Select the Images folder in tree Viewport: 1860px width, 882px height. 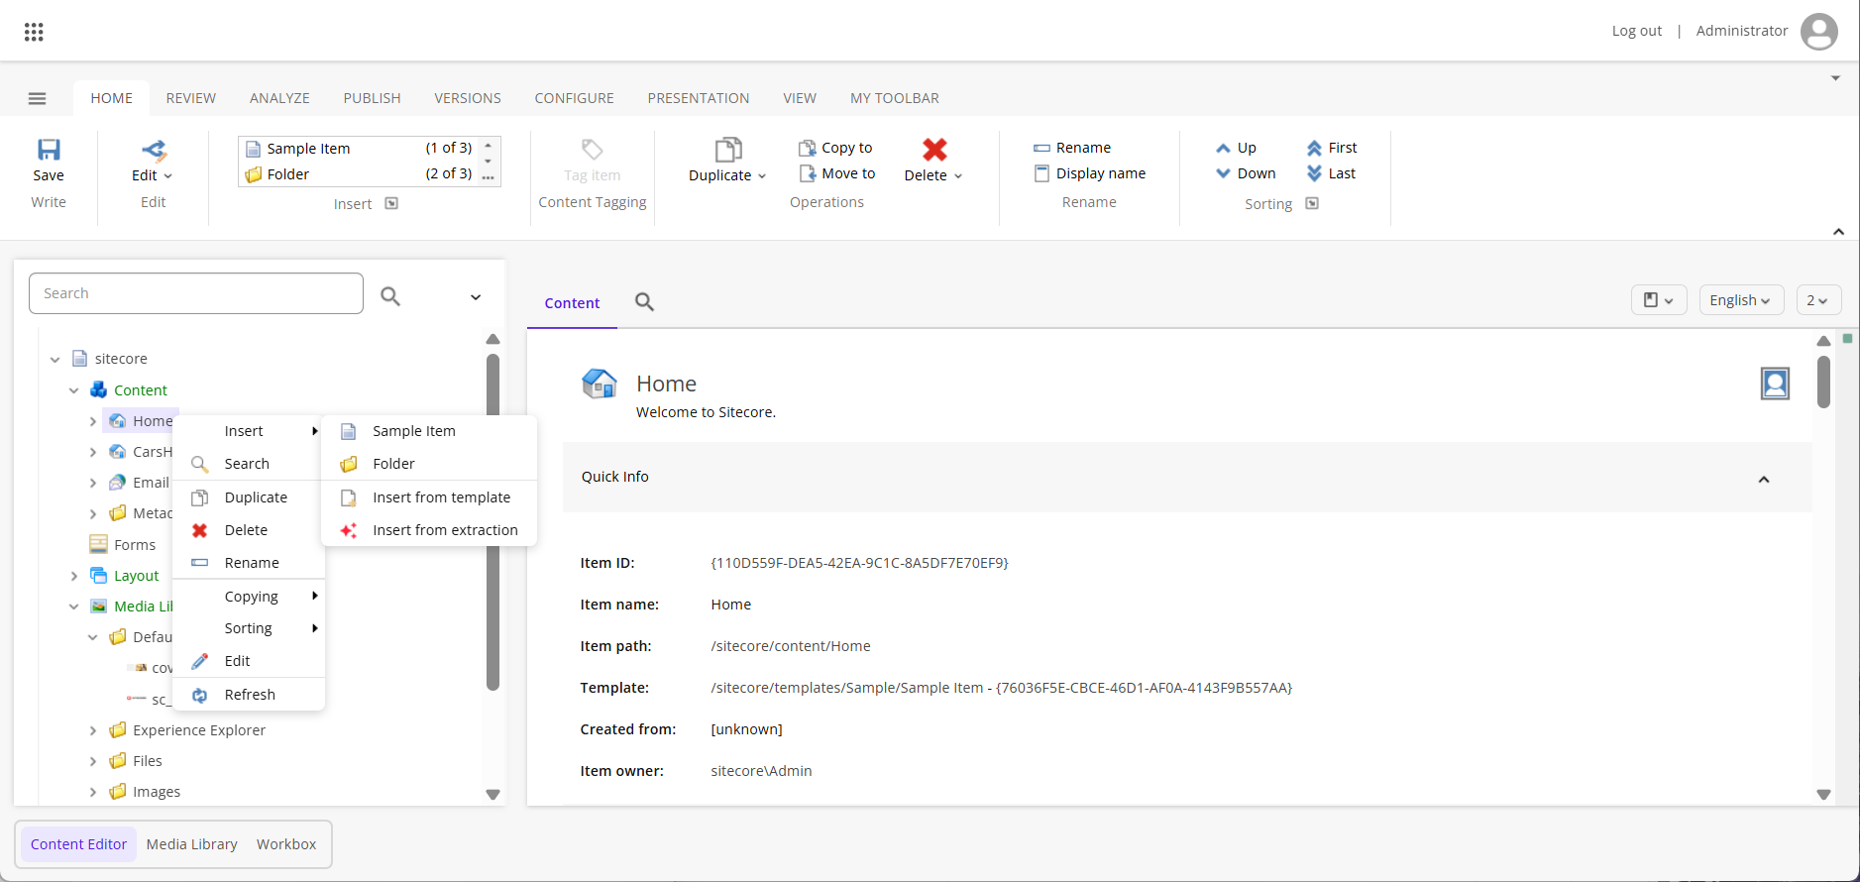[x=145, y=792]
